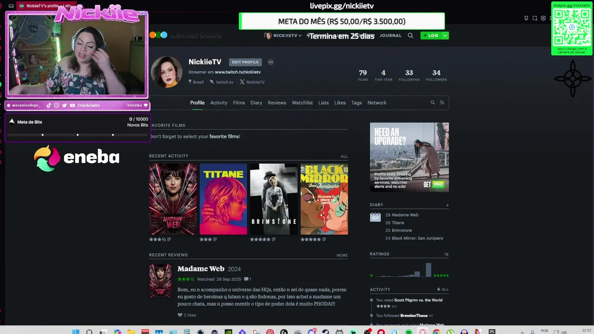Open BrendanThaua in the activity feed
Image resolution: width=594 pixels, height=334 pixels.
point(414,315)
